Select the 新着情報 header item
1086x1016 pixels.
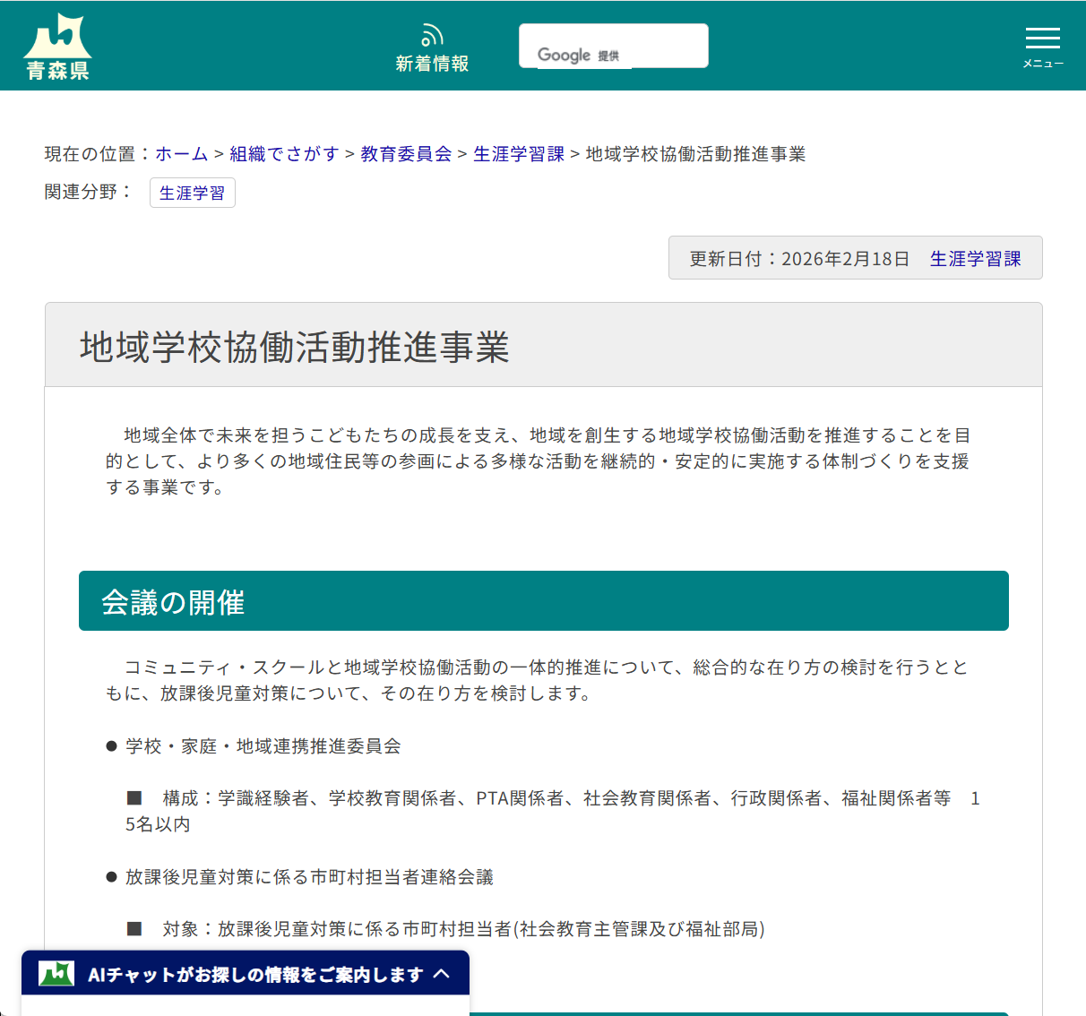click(433, 63)
